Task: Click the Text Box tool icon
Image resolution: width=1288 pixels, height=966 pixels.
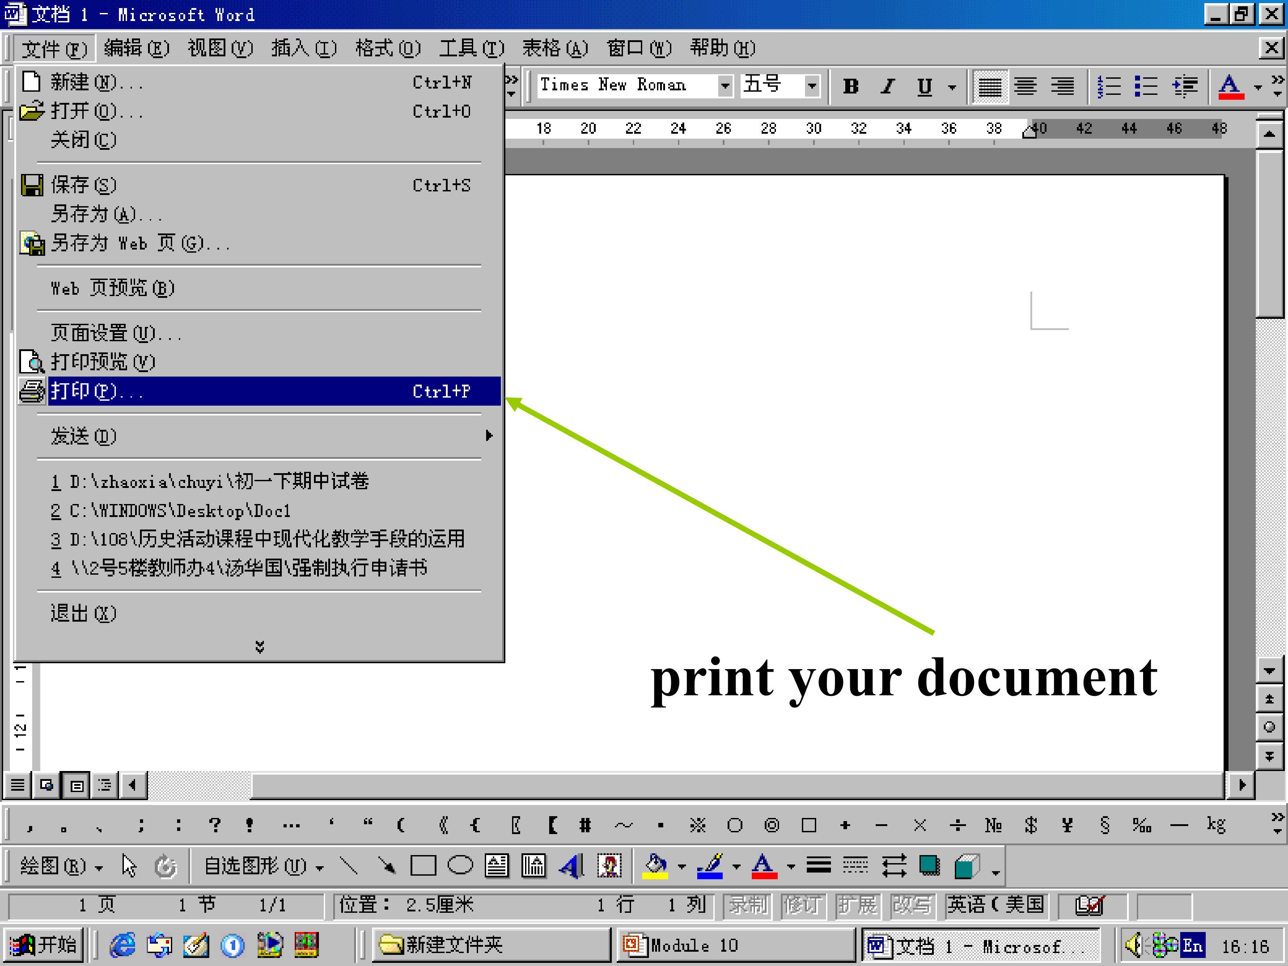Action: pyautogui.click(x=497, y=866)
